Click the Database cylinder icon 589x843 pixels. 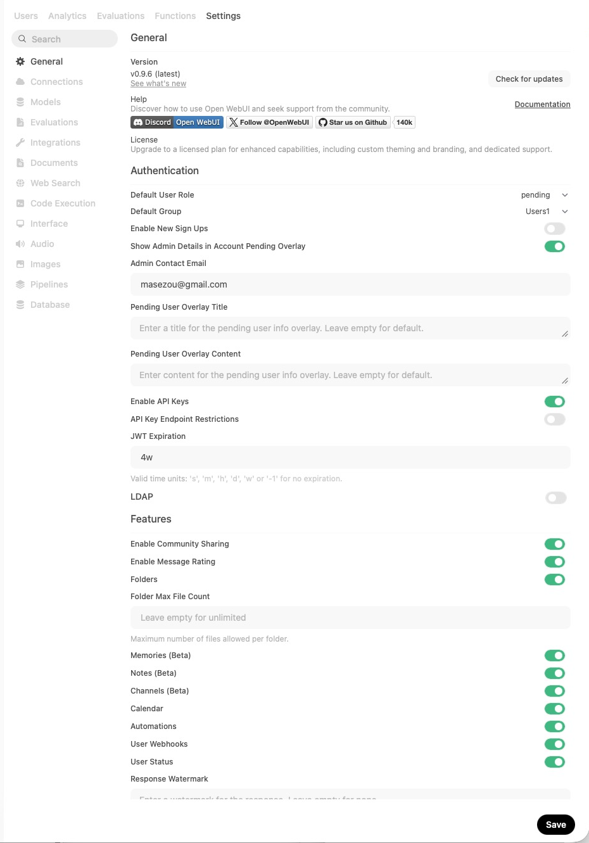[x=20, y=305]
